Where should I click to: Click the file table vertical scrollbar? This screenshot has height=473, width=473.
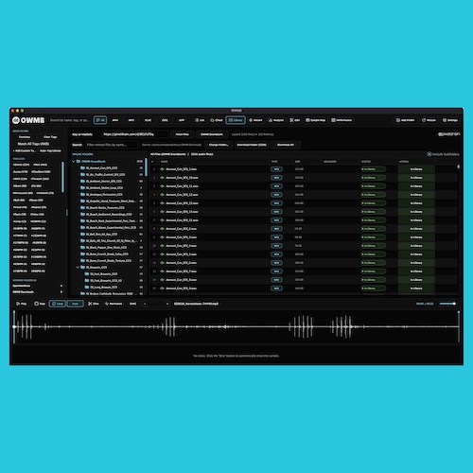click(x=459, y=166)
